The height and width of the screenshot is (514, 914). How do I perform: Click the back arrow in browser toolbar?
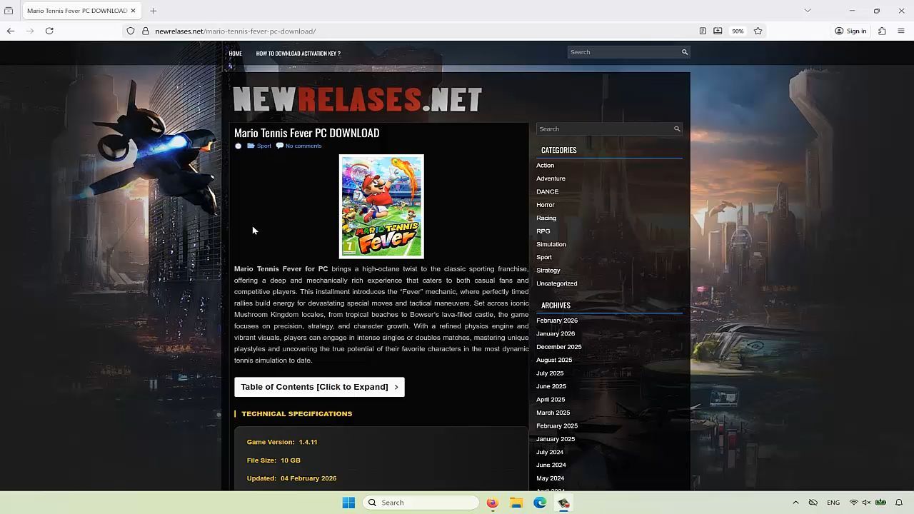click(x=11, y=31)
